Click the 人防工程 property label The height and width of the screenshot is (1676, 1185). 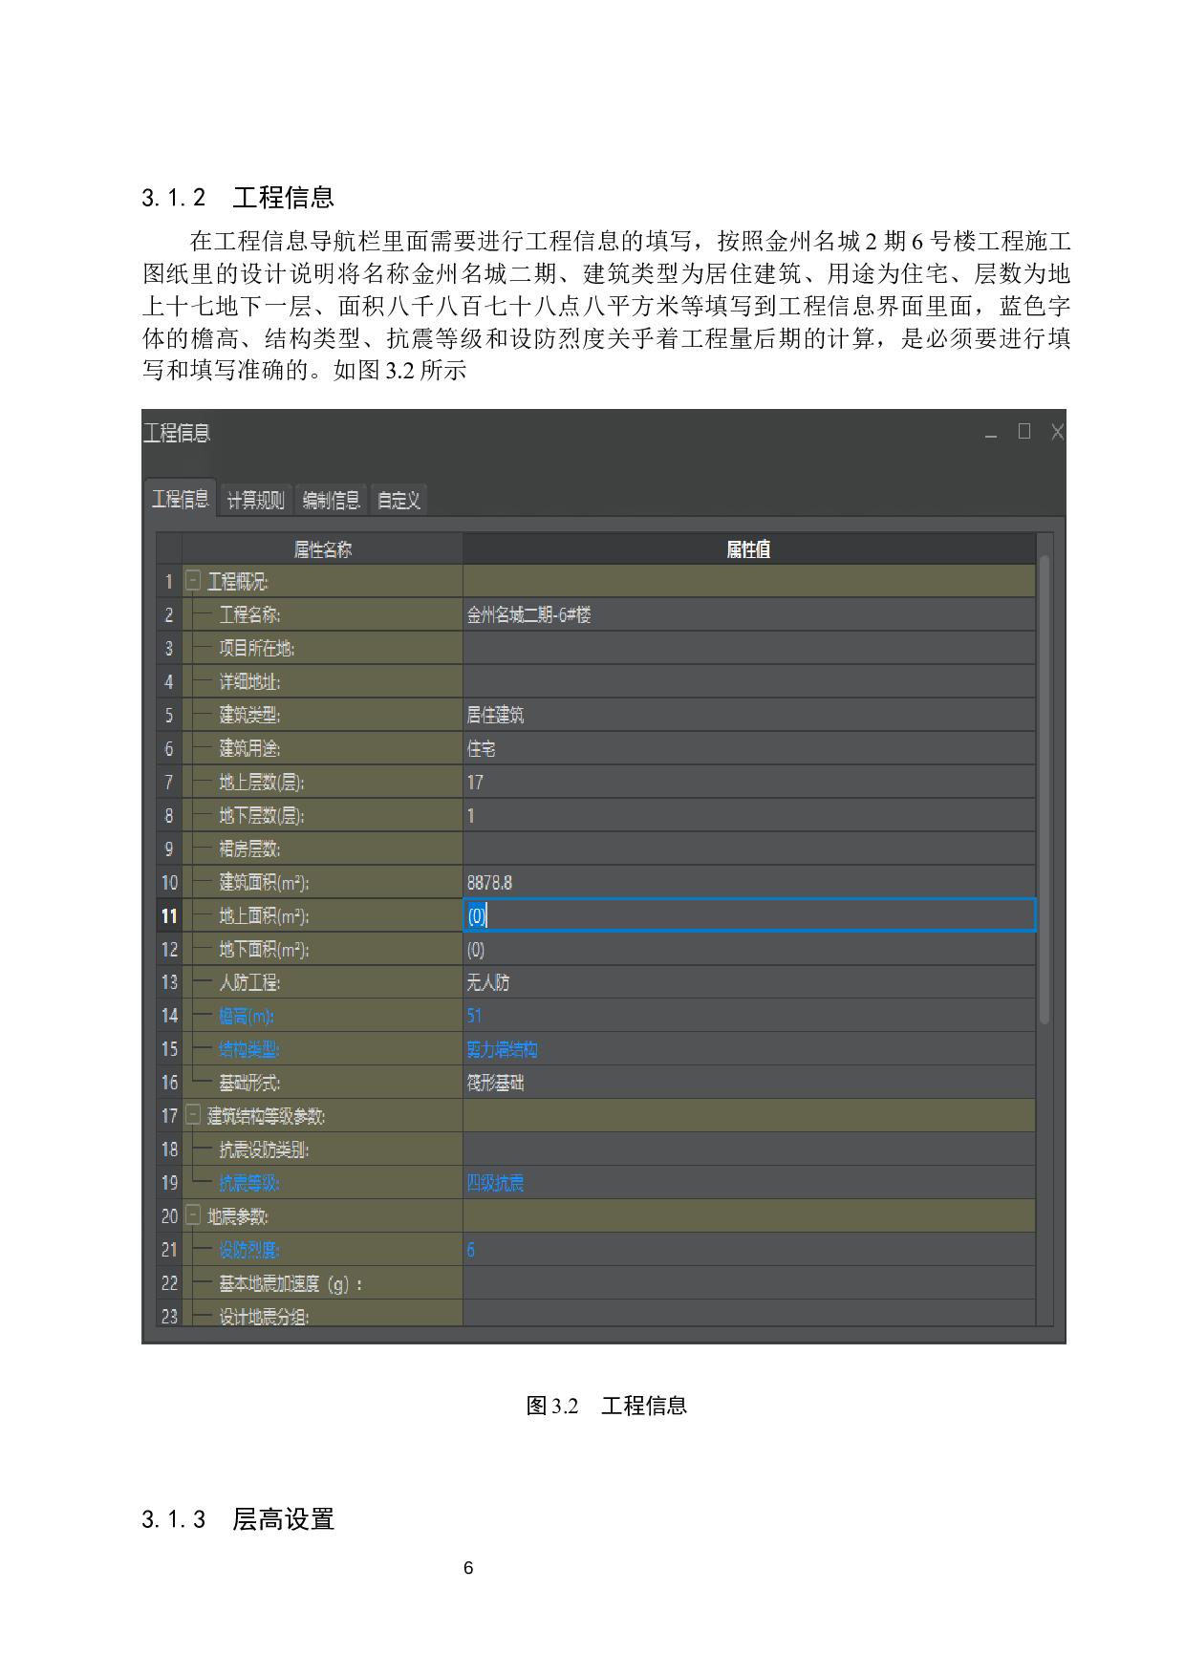coord(249,982)
